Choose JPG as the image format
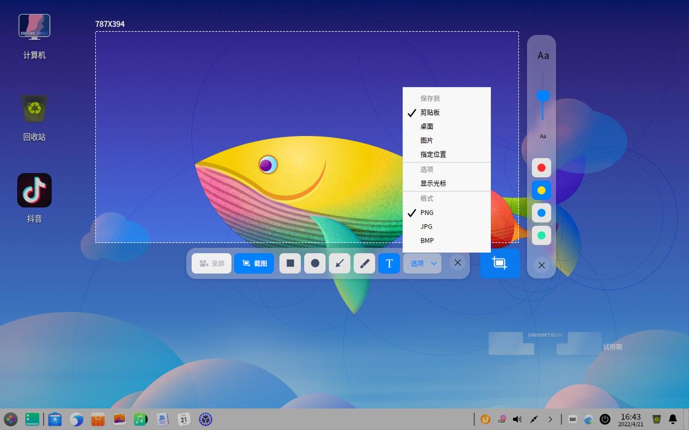 coord(427,226)
